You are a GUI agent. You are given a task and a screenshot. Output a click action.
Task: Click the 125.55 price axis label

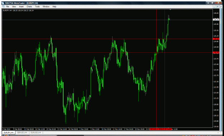point(216,31)
